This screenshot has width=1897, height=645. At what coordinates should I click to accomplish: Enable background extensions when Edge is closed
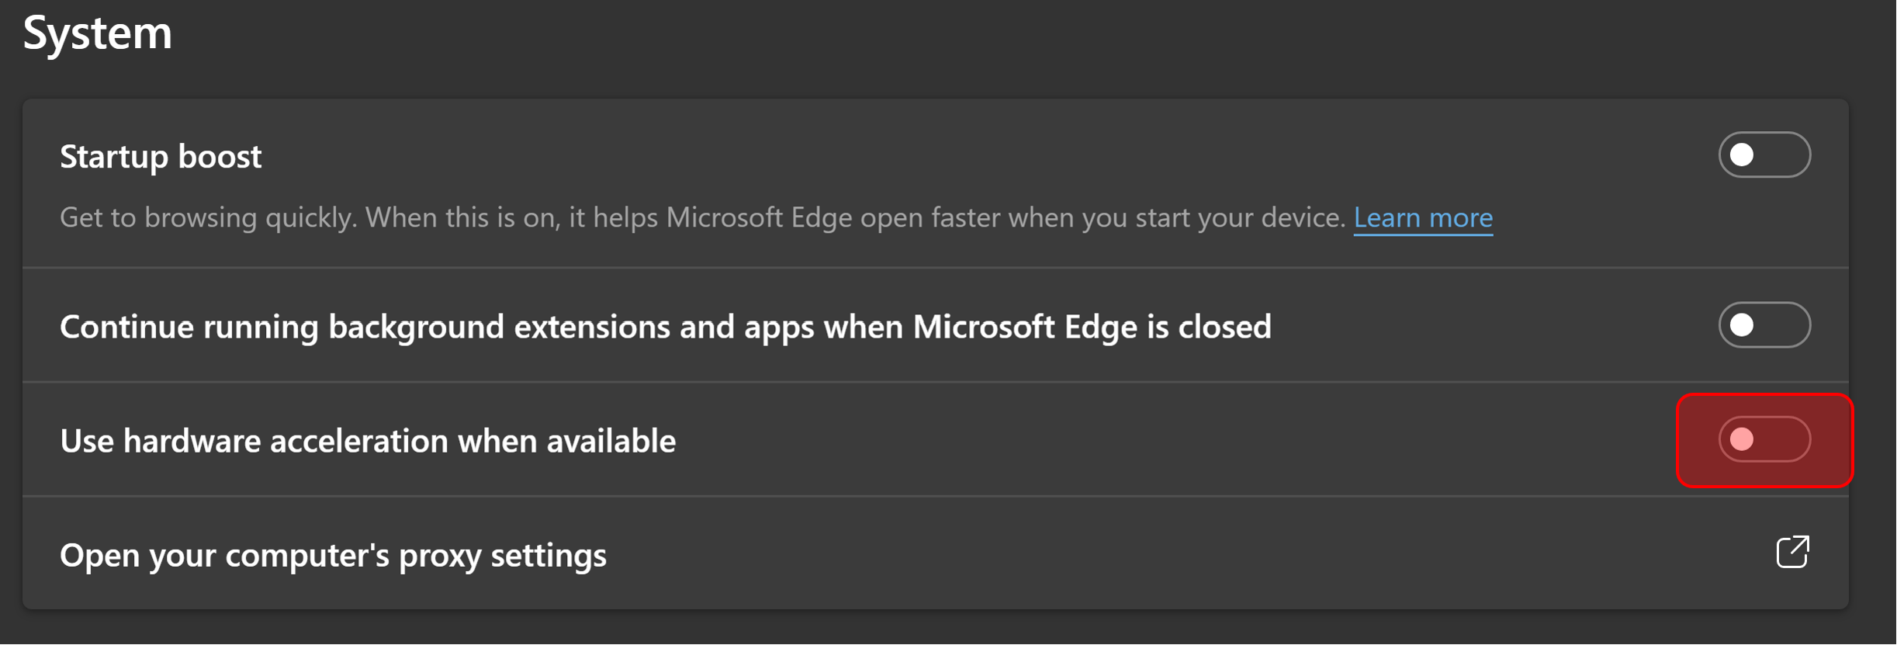point(1764,325)
